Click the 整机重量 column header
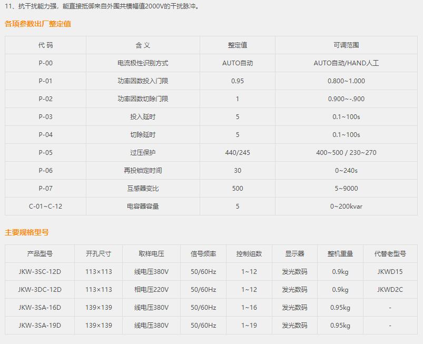Image resolution: width=423 pixels, height=344 pixels. point(340,253)
